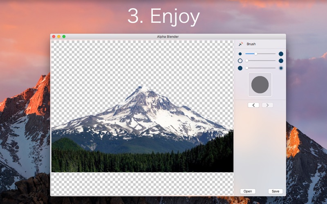This screenshot has width=327, height=204.
Task: Click the hollow circle opacity icon
Action: 240,61
